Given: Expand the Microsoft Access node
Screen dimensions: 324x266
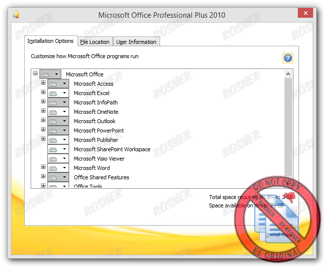Looking at the screenshot, I should [x=43, y=83].
